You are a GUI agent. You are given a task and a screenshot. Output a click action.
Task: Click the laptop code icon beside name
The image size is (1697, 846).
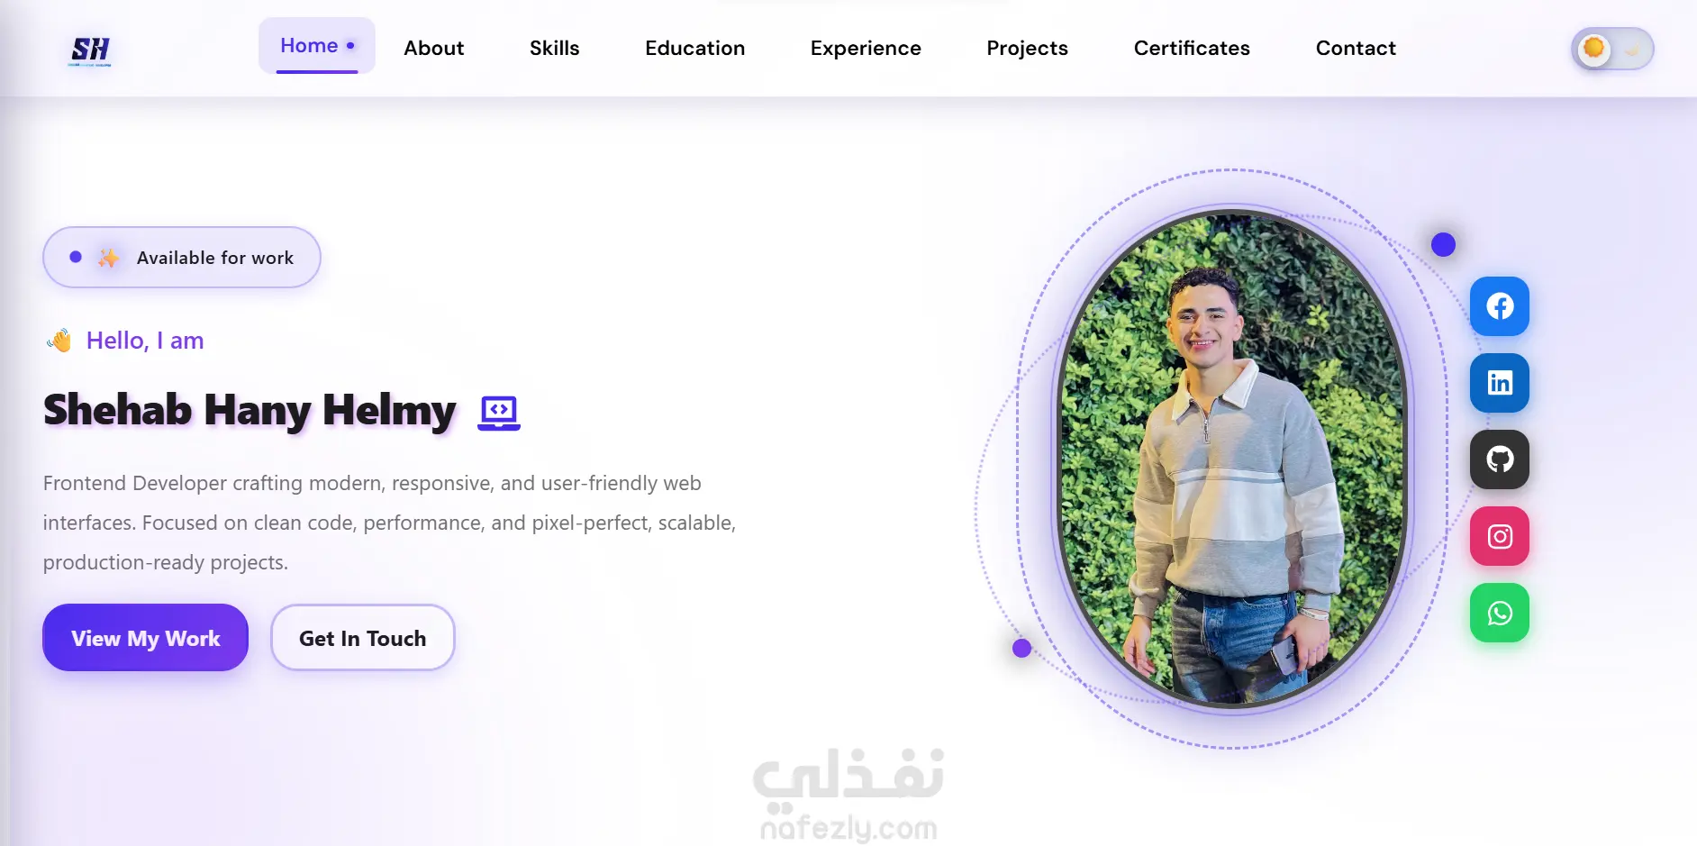pos(499,413)
